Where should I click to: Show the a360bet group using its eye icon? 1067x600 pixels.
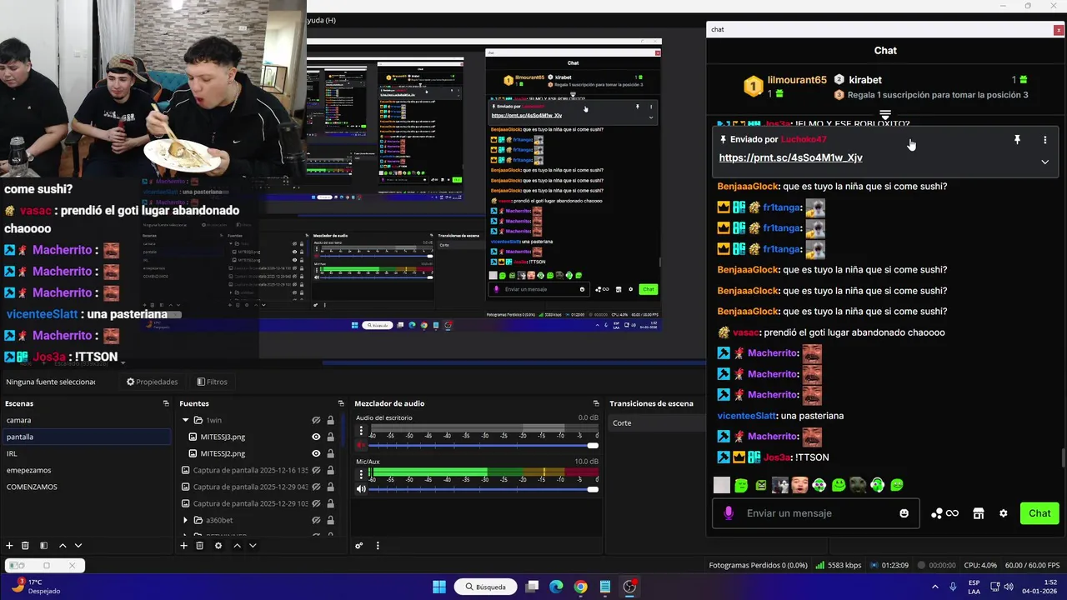[316, 520]
